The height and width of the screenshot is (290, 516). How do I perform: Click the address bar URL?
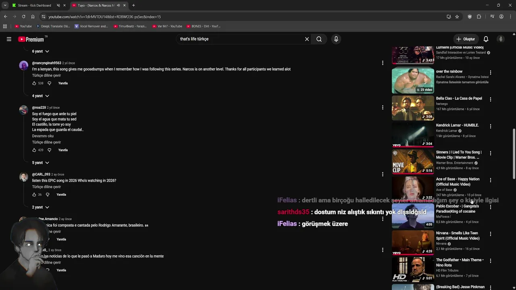[x=104, y=17]
